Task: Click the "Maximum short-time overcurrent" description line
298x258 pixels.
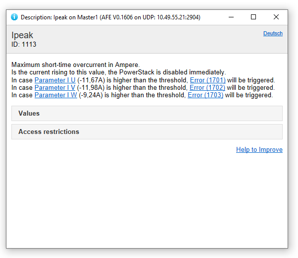Action: [76, 65]
